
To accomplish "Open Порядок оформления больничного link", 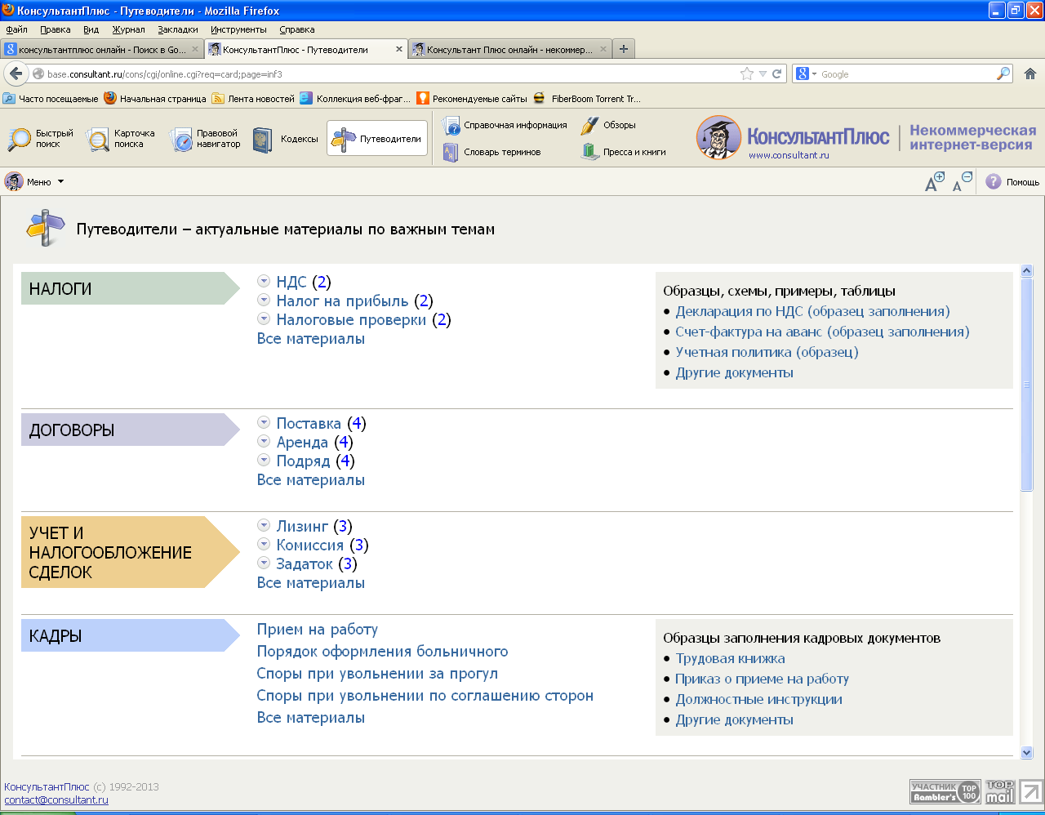I will (x=382, y=652).
